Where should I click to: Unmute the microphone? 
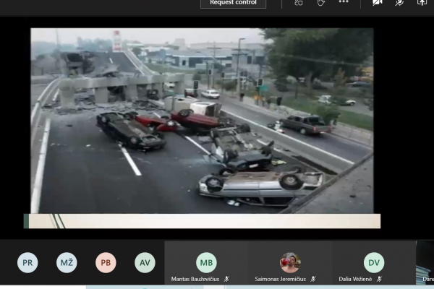pos(399,3)
